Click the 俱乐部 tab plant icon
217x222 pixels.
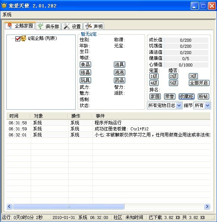pyautogui.click(x=40, y=26)
